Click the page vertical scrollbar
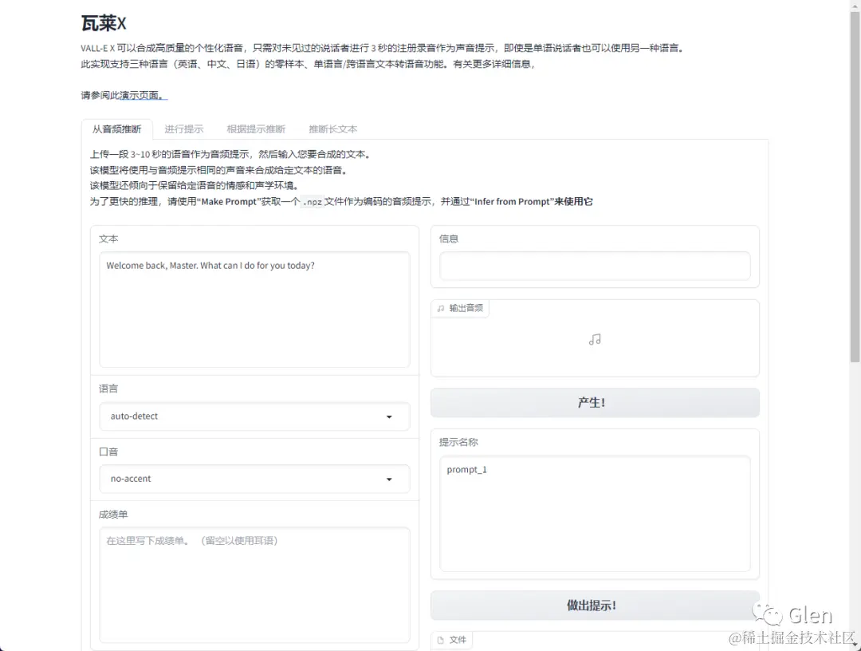This screenshot has width=861, height=651. [x=855, y=187]
